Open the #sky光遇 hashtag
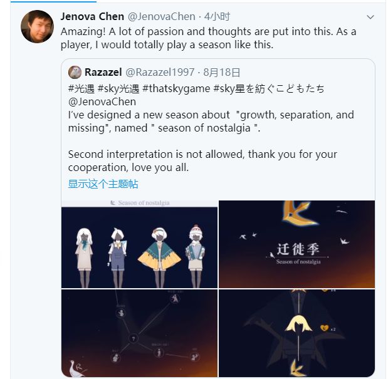 120,88
